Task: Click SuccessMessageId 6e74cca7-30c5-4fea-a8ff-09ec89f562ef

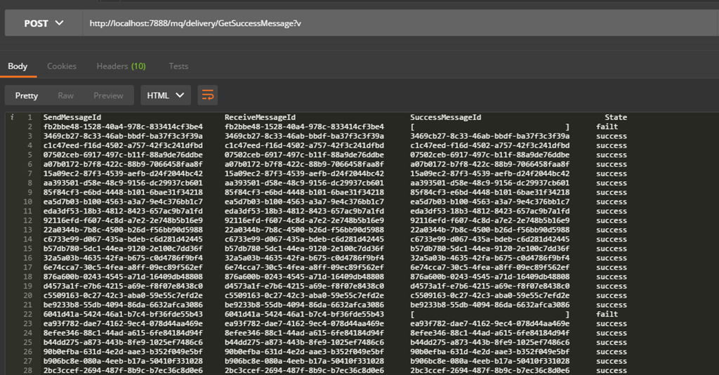Action: [489, 268]
